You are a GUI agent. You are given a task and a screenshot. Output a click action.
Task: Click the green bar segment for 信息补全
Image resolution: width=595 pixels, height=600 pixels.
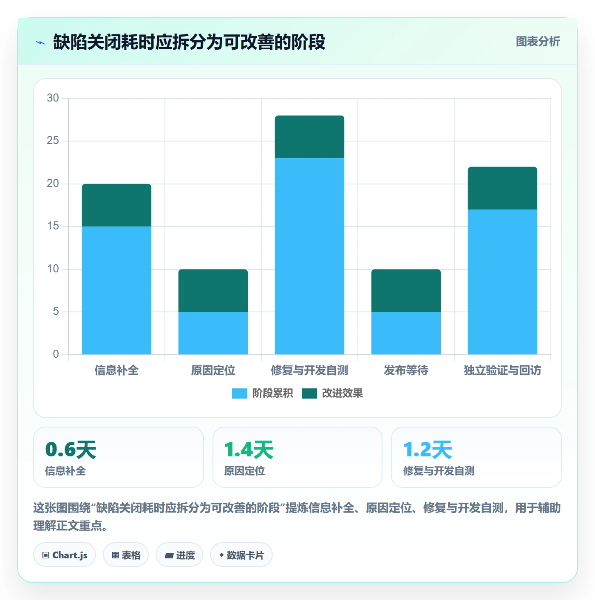[116, 205]
